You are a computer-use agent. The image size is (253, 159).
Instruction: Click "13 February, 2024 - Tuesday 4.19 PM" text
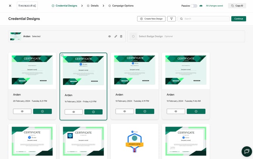point(132,101)
